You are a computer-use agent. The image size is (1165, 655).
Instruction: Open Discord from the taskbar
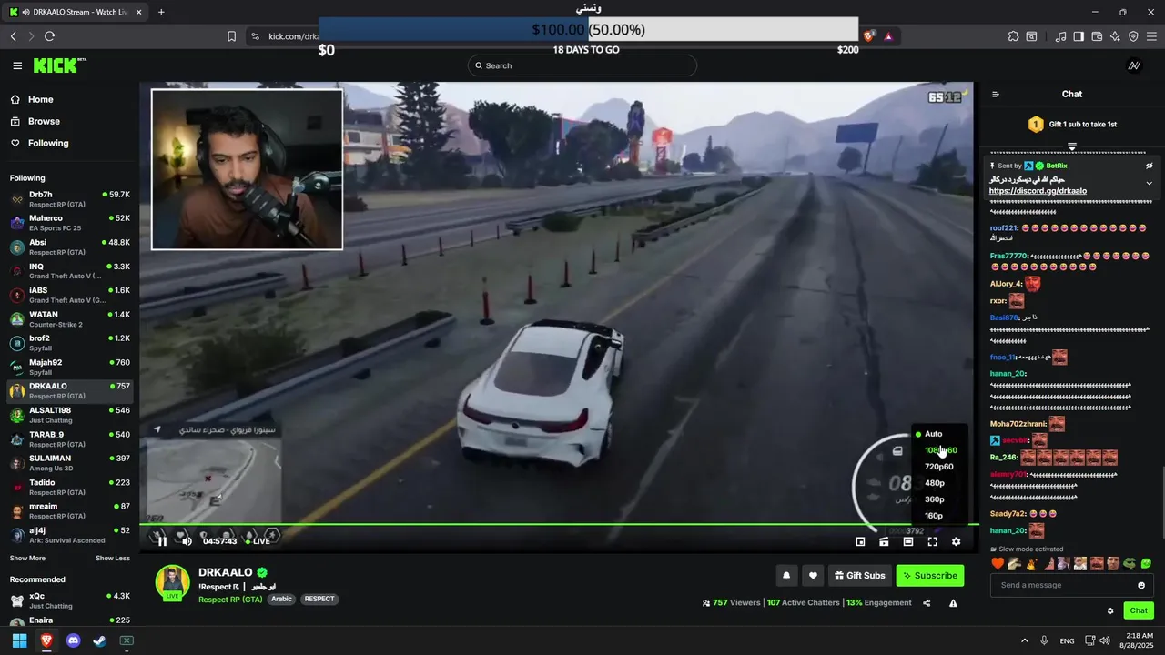[73, 640]
